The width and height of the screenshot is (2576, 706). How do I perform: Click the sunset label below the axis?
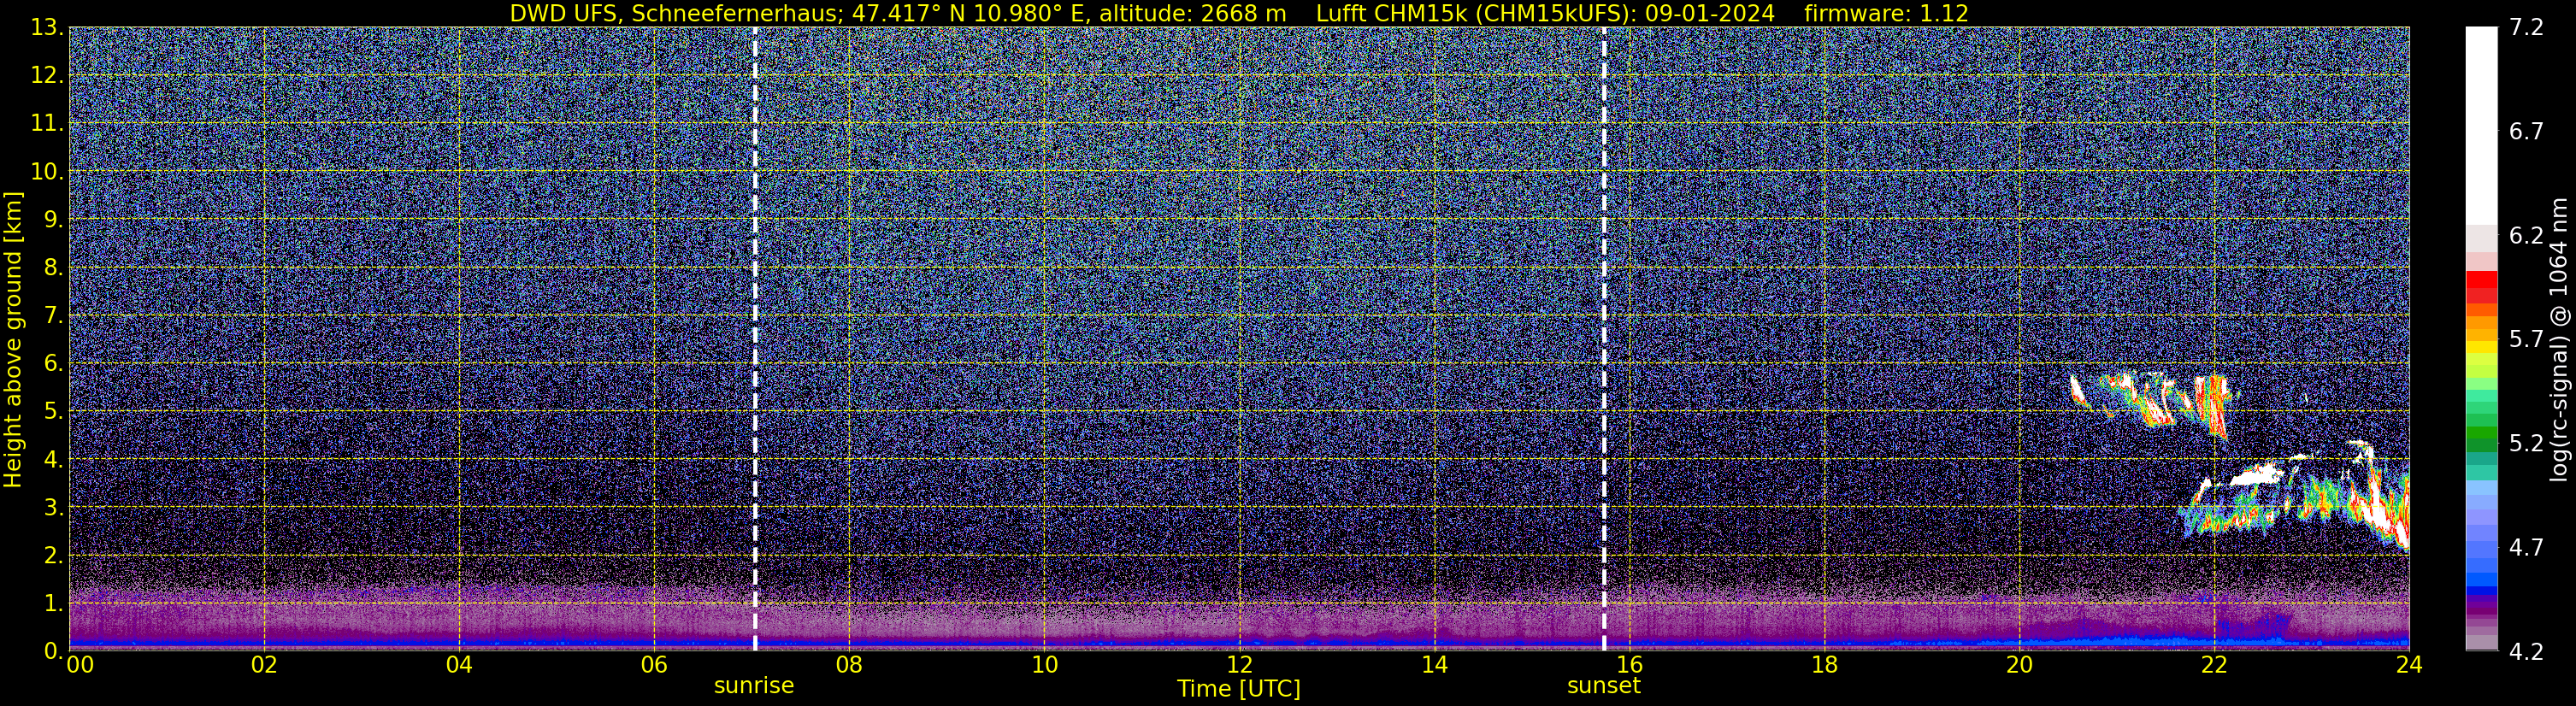[x=1603, y=685]
